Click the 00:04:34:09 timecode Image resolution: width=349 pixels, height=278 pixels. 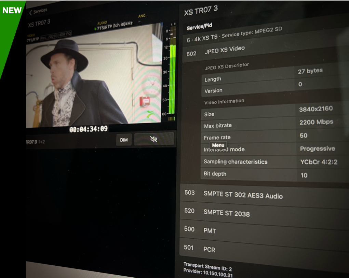point(89,129)
